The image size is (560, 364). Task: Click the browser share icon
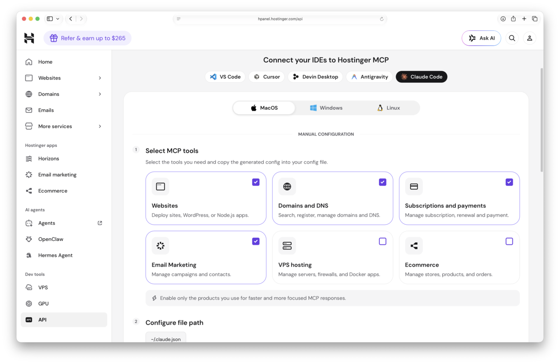click(x=513, y=19)
